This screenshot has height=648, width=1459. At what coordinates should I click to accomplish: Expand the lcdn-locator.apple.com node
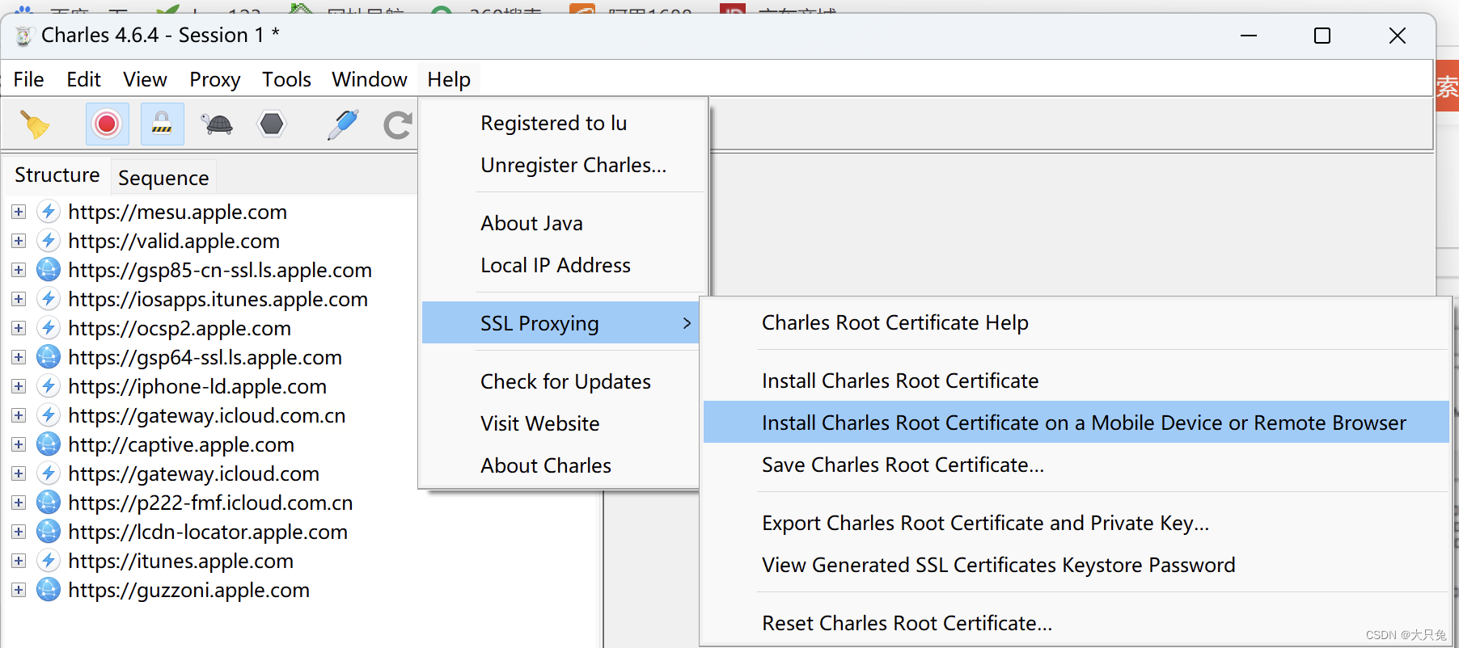[x=19, y=532]
